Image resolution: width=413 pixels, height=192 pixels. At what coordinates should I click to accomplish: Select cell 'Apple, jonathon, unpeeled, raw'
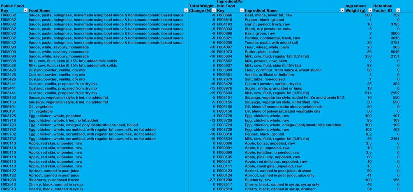coord(272,153)
